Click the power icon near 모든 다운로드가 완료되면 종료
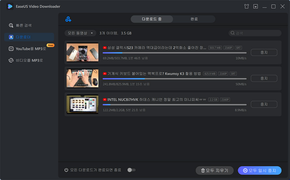290x180 pixels. tap(66, 170)
